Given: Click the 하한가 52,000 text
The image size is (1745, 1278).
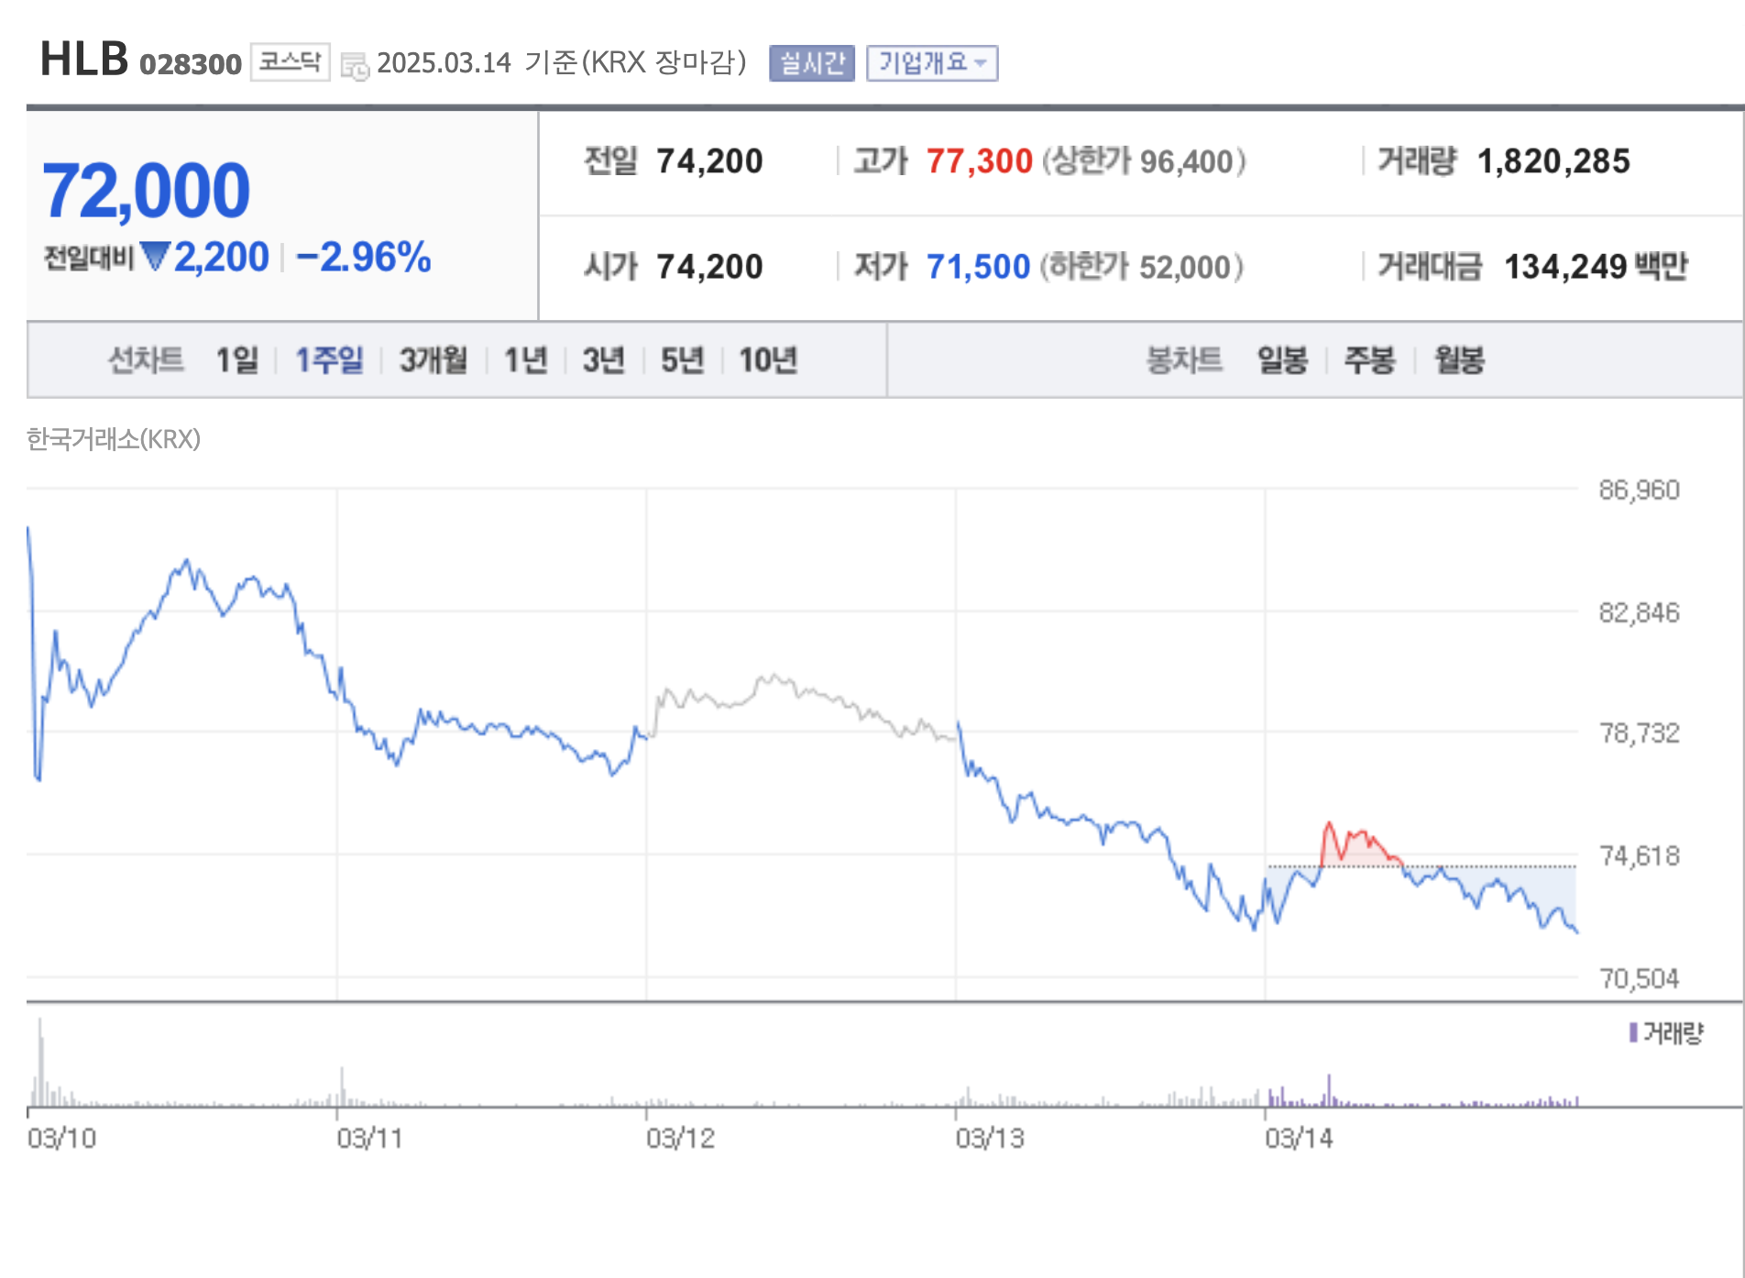Looking at the screenshot, I should click(1142, 267).
